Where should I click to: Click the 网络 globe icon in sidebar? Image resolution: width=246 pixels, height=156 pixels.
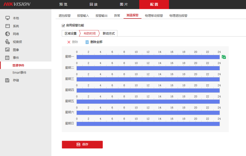click(x=8, y=34)
